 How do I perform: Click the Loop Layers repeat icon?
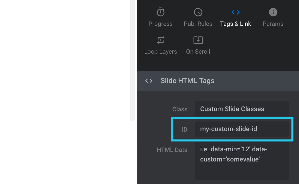pyautogui.click(x=161, y=40)
